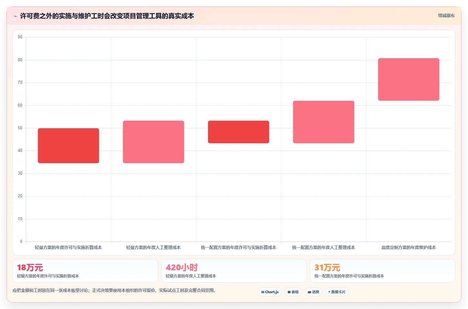
Task: Select the 表格 chip
Action: 293,292
